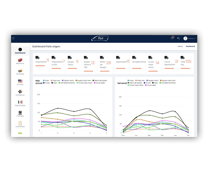The image size is (208, 173).
Task: Open Nacionales with the Mexico flag icon
Action: [20, 102]
